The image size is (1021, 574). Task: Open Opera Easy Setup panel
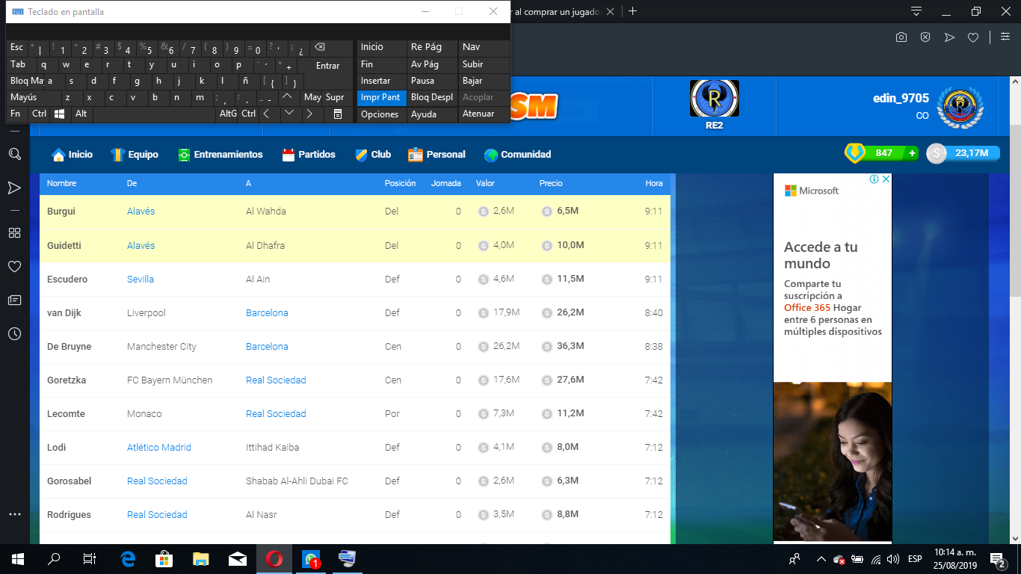coord(1005,37)
